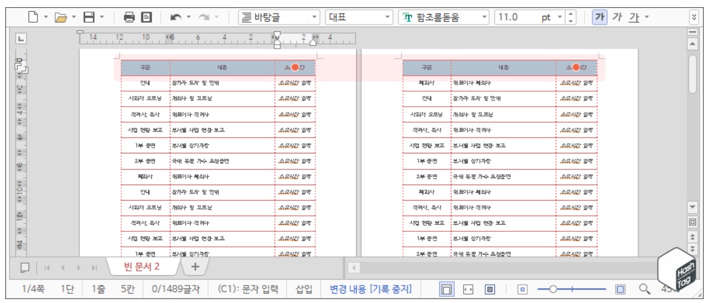709x303 pixels.
Task: Zoom in using the large square icon
Action: [621, 289]
